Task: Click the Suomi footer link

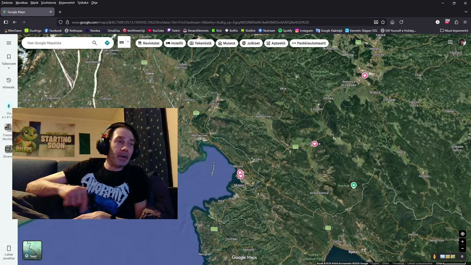Action: (375, 263)
